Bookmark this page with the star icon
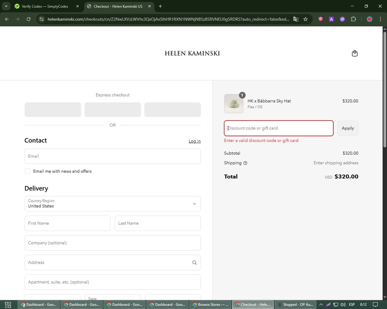Screen dimensions: 387x309 pos(305,19)
